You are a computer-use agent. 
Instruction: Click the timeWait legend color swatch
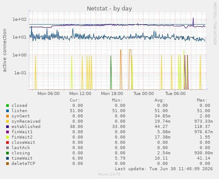(7, 158)
